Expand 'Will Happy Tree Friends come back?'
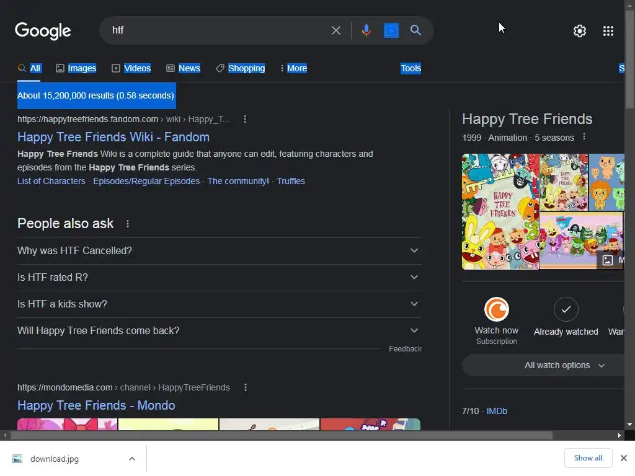This screenshot has height=476, width=635. click(x=219, y=331)
